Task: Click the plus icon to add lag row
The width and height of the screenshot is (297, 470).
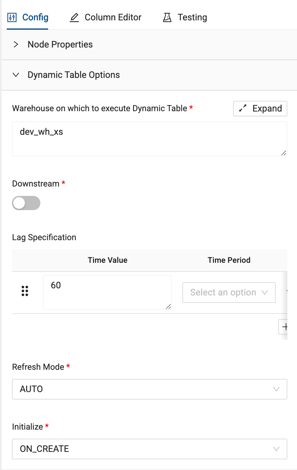Action: (284, 327)
